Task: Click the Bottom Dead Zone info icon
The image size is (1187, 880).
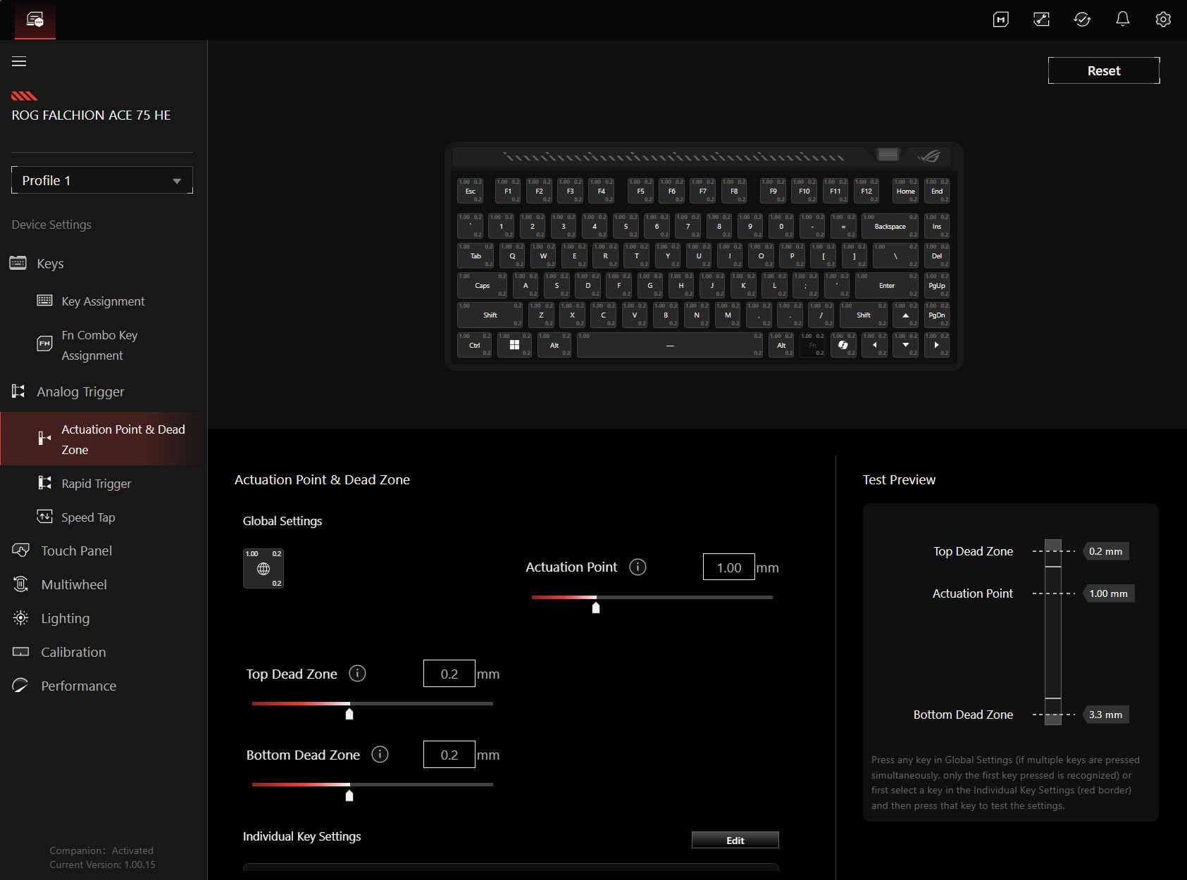Action: [x=380, y=755]
